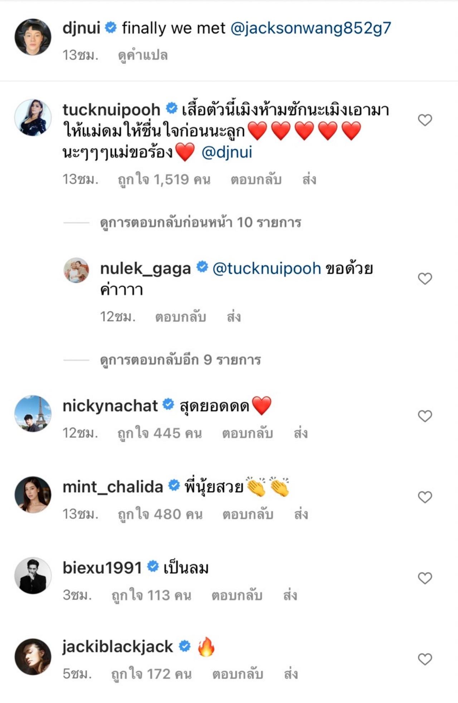This screenshot has height=703, width=458.
Task: Tap heart on nulek_gaga's reply
Action: point(425,278)
